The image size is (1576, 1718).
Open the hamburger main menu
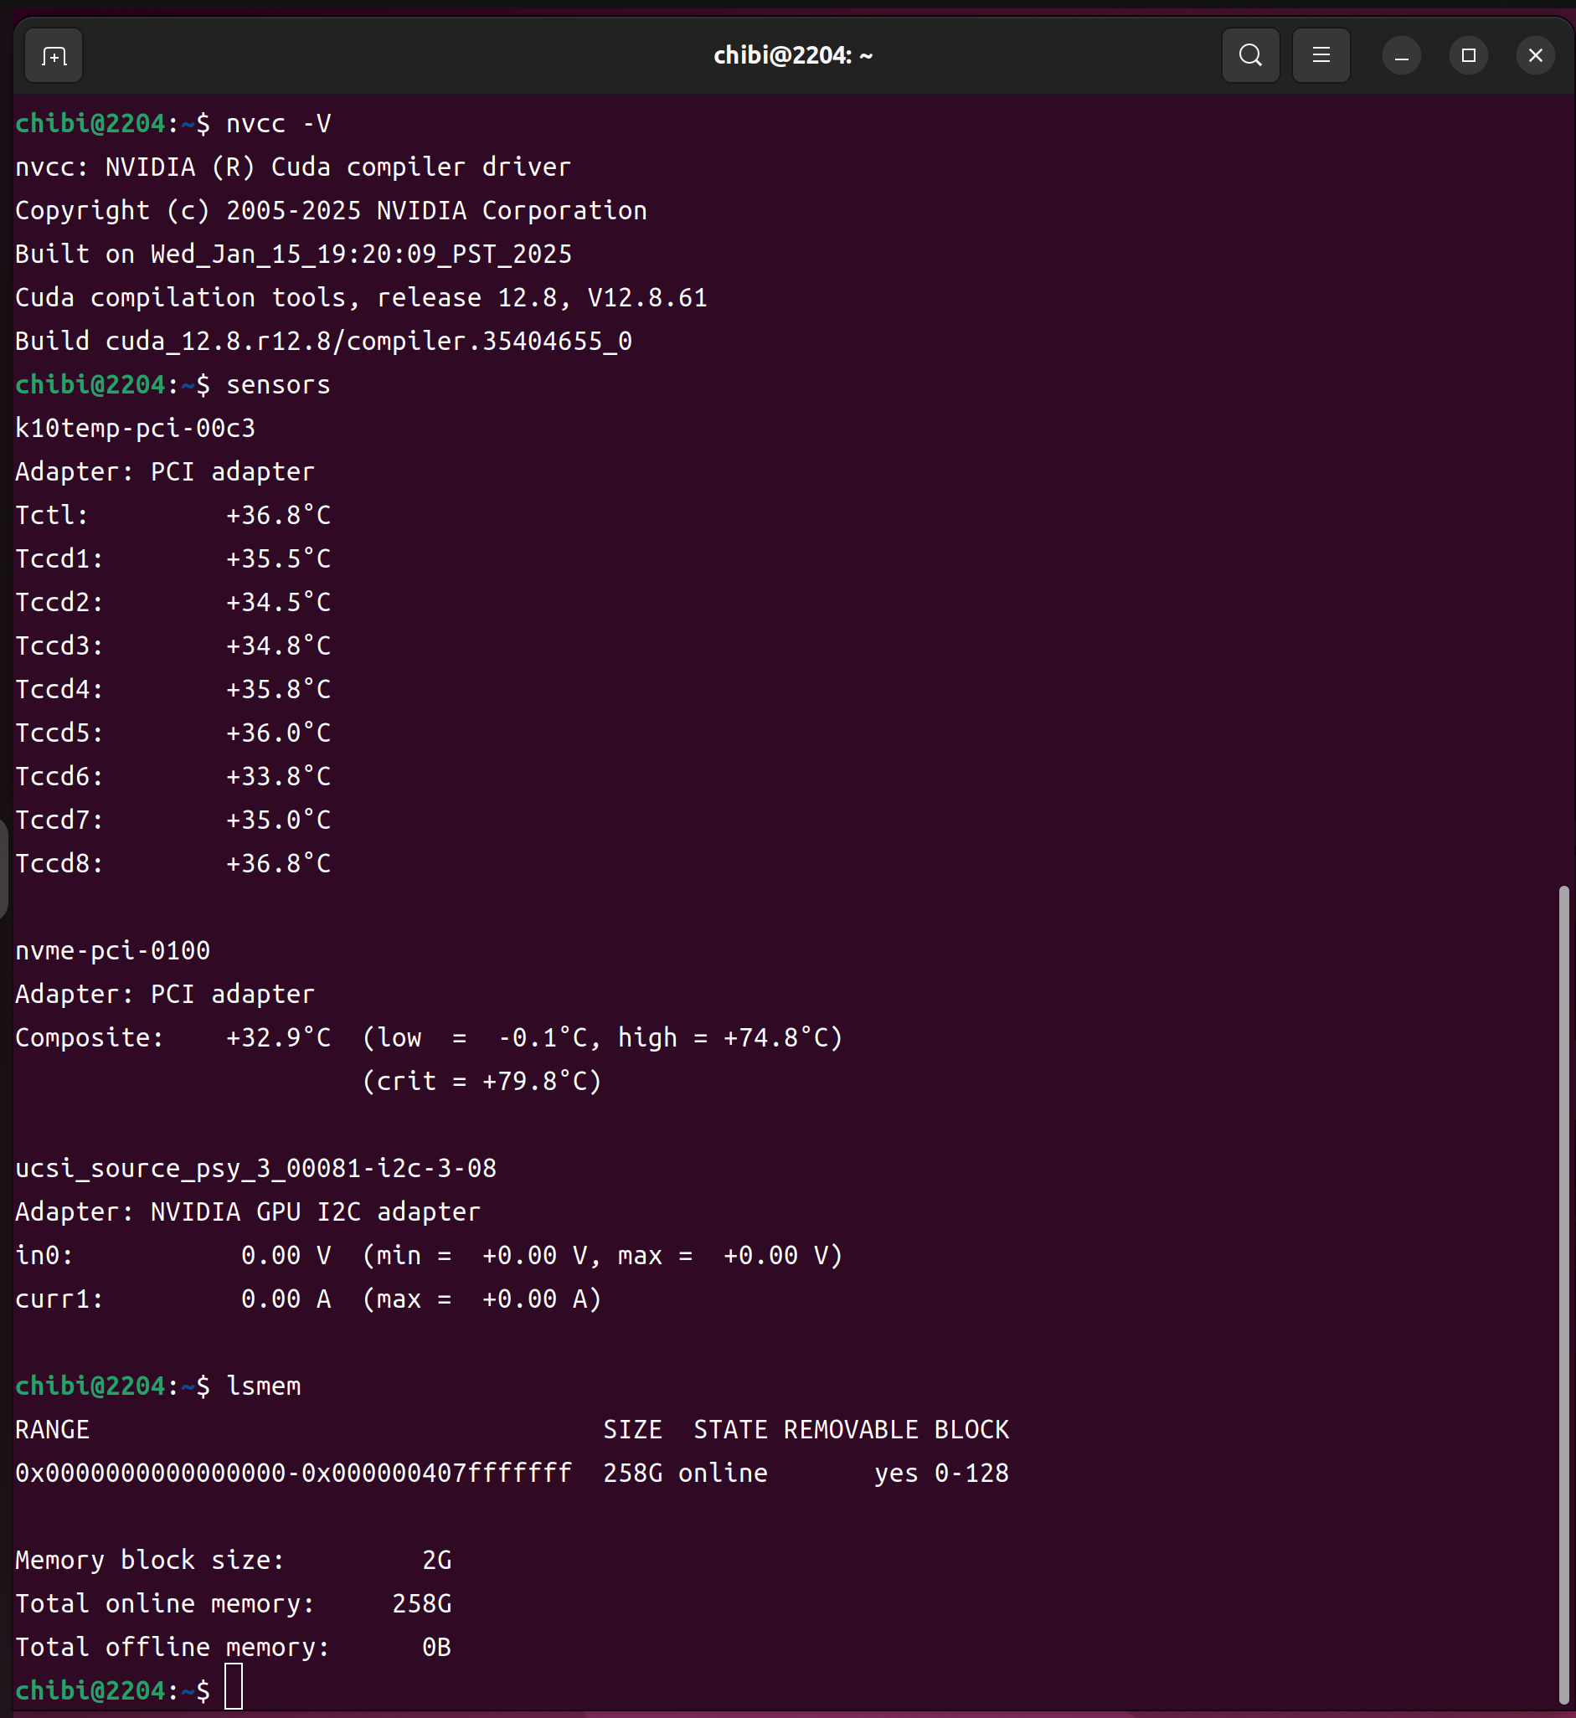pos(1320,56)
